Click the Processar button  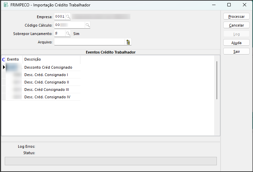236,16
